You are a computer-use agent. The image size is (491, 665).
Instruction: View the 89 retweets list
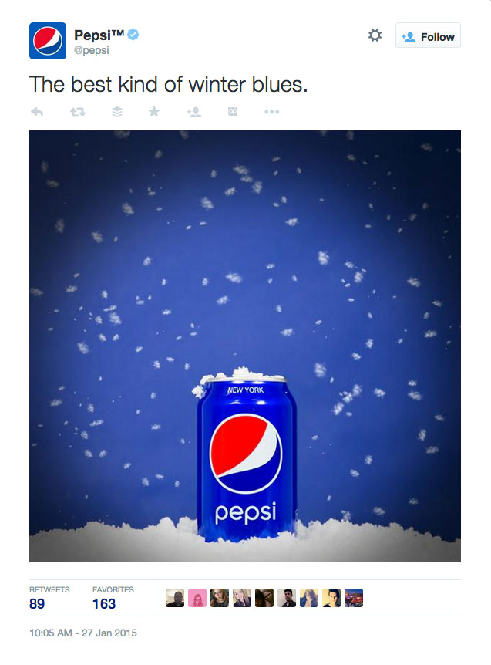coord(49,598)
